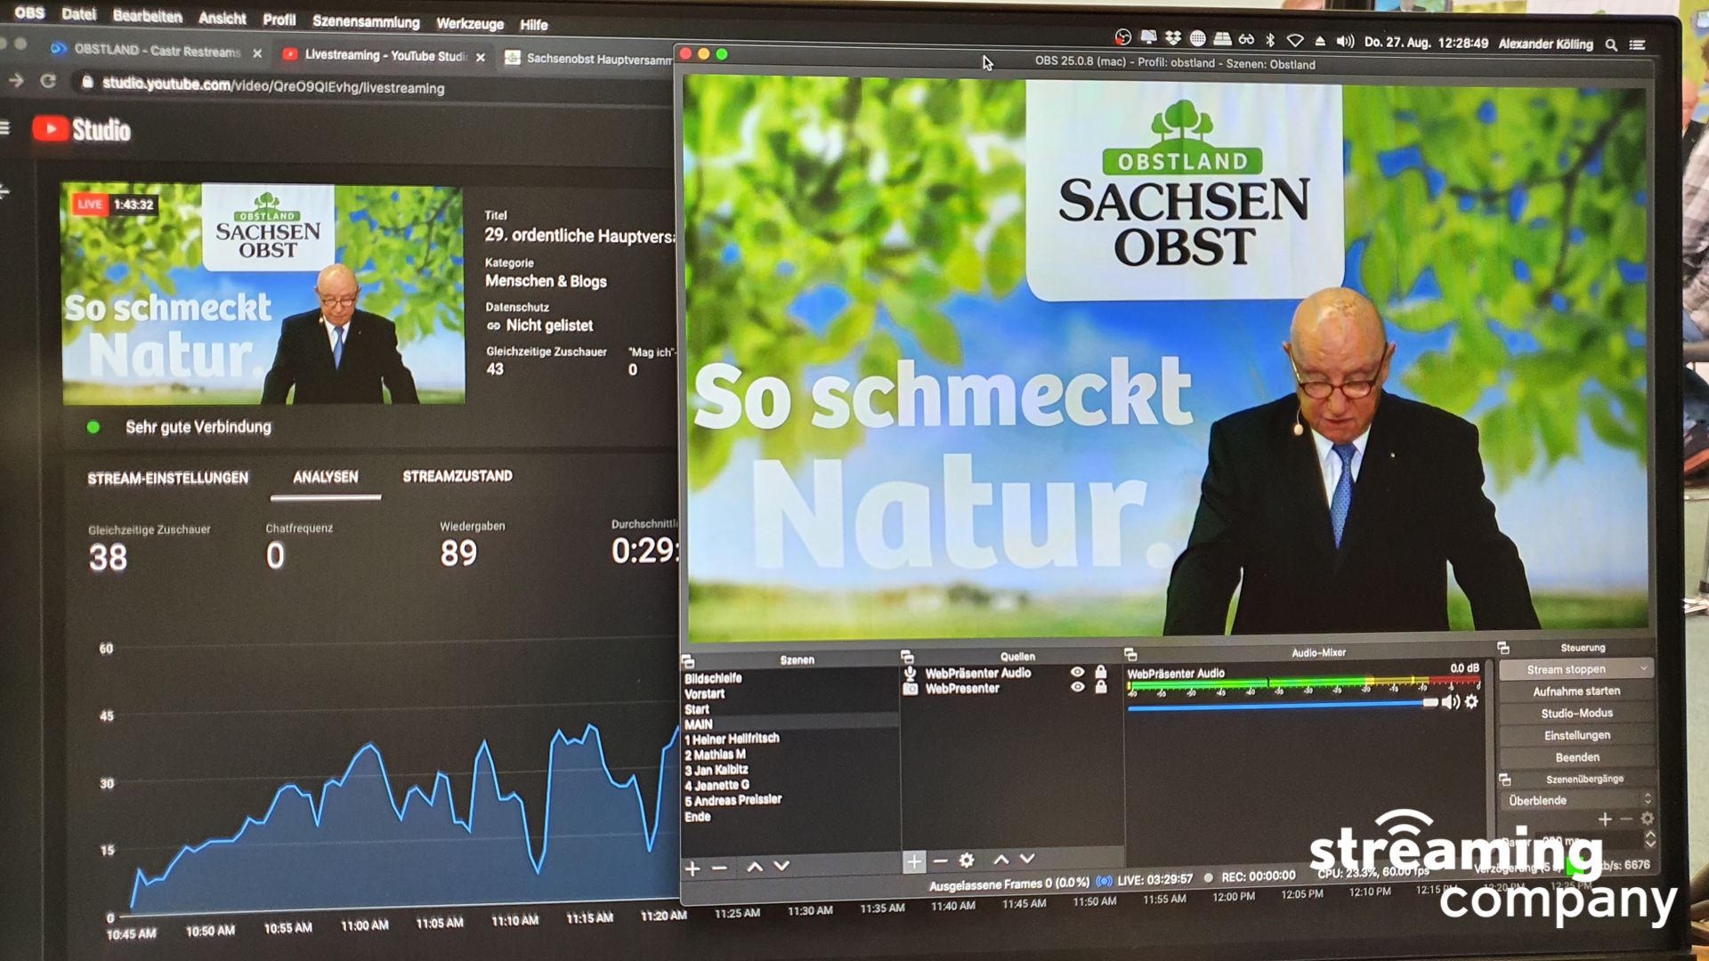Add a new scene with the plus icon
The height and width of the screenshot is (961, 1709).
[693, 868]
